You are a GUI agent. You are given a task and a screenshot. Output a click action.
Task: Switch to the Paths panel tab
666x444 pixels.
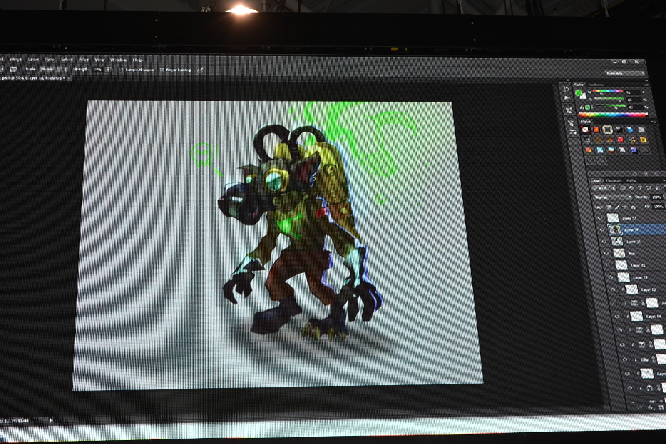tap(631, 181)
